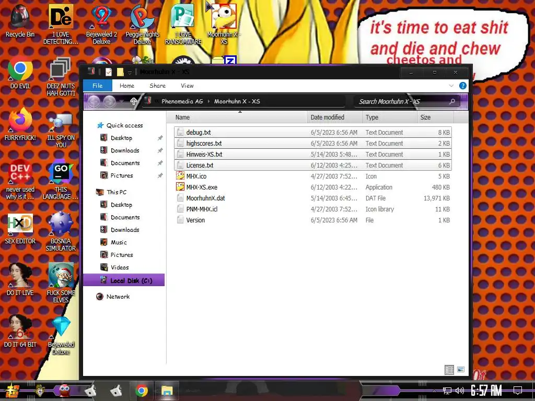This screenshot has width=535, height=401.
Task: Open the Customize Quick Access Toolbar dropdown
Action: coord(130,72)
